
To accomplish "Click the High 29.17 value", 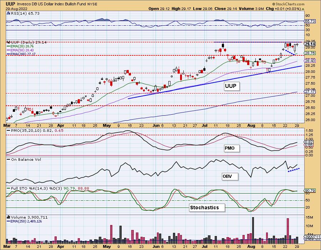I will [x=181, y=9].
